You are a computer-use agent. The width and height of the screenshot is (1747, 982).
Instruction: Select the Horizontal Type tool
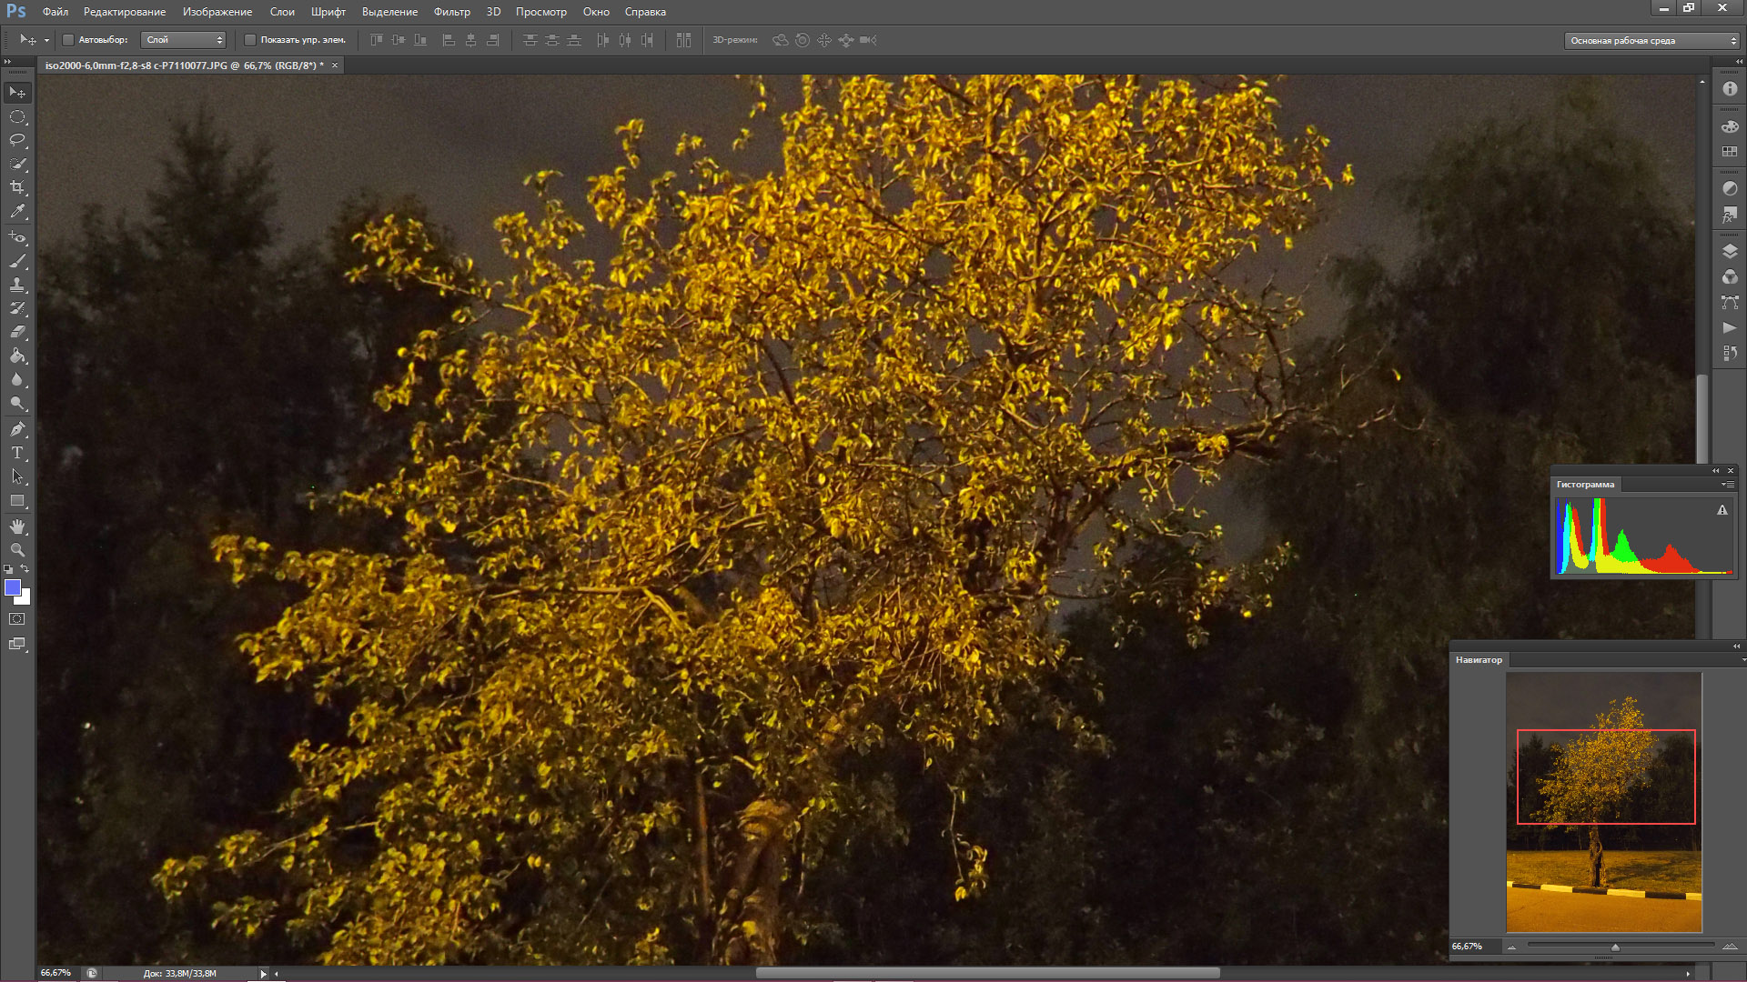(x=17, y=453)
